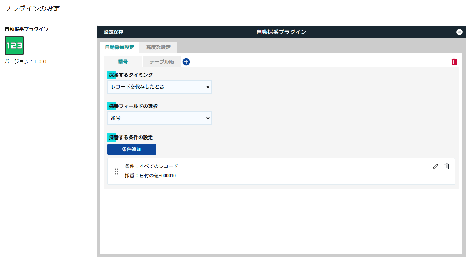
Task: Delete the すべてのレコード condition with its trash icon
Action: click(446, 166)
